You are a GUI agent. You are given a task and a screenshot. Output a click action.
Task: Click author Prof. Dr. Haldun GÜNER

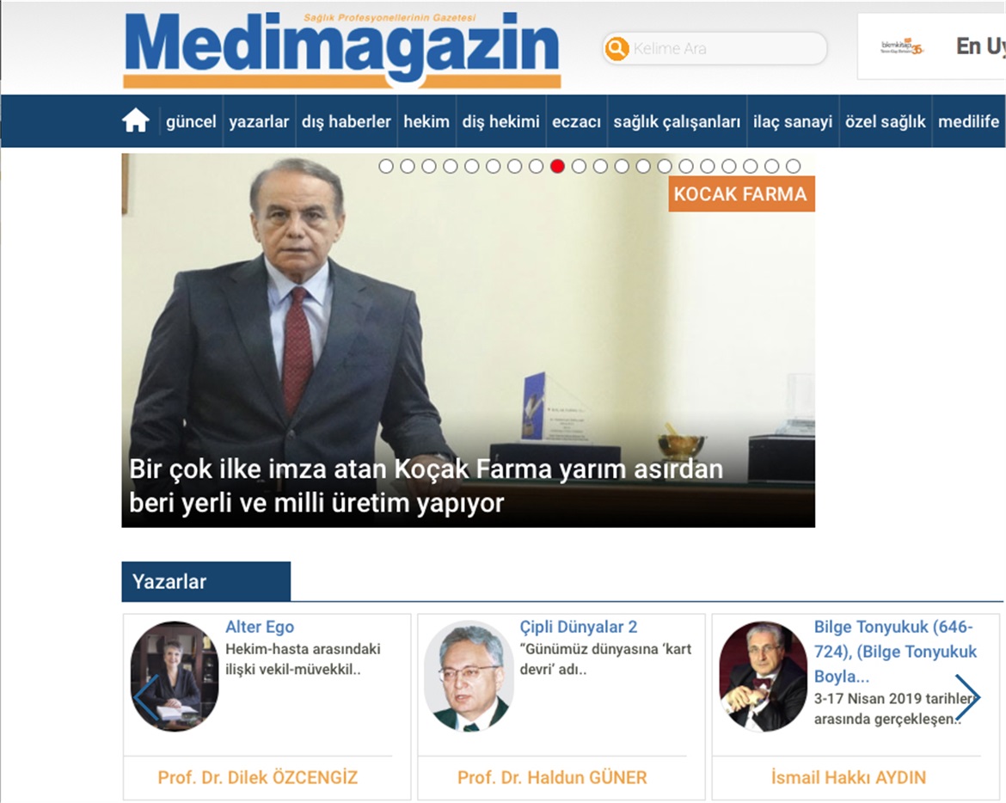pyautogui.click(x=552, y=777)
